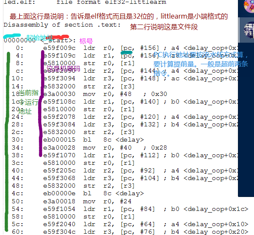Click the comment 'b4 <delay_oop+0x20>' at address 60
The height and width of the screenshot is (235, 254).
coord(210,232)
